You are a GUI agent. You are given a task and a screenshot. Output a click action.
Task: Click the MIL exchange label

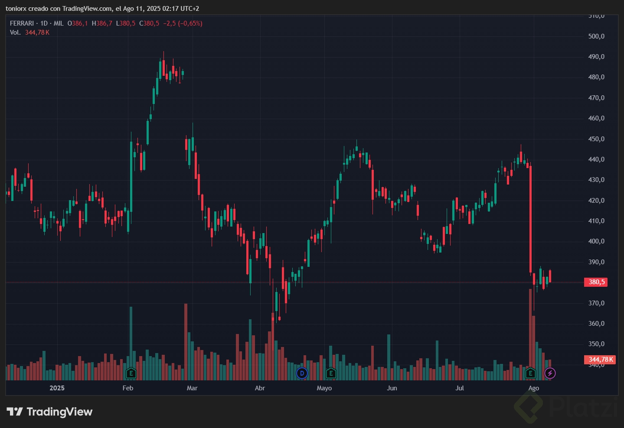point(59,23)
